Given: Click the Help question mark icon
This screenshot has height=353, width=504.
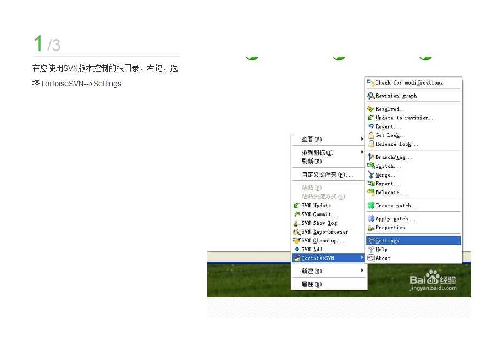Looking at the screenshot, I should (370, 250).
